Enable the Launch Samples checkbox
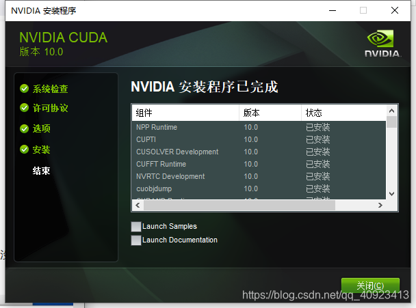 [136, 227]
